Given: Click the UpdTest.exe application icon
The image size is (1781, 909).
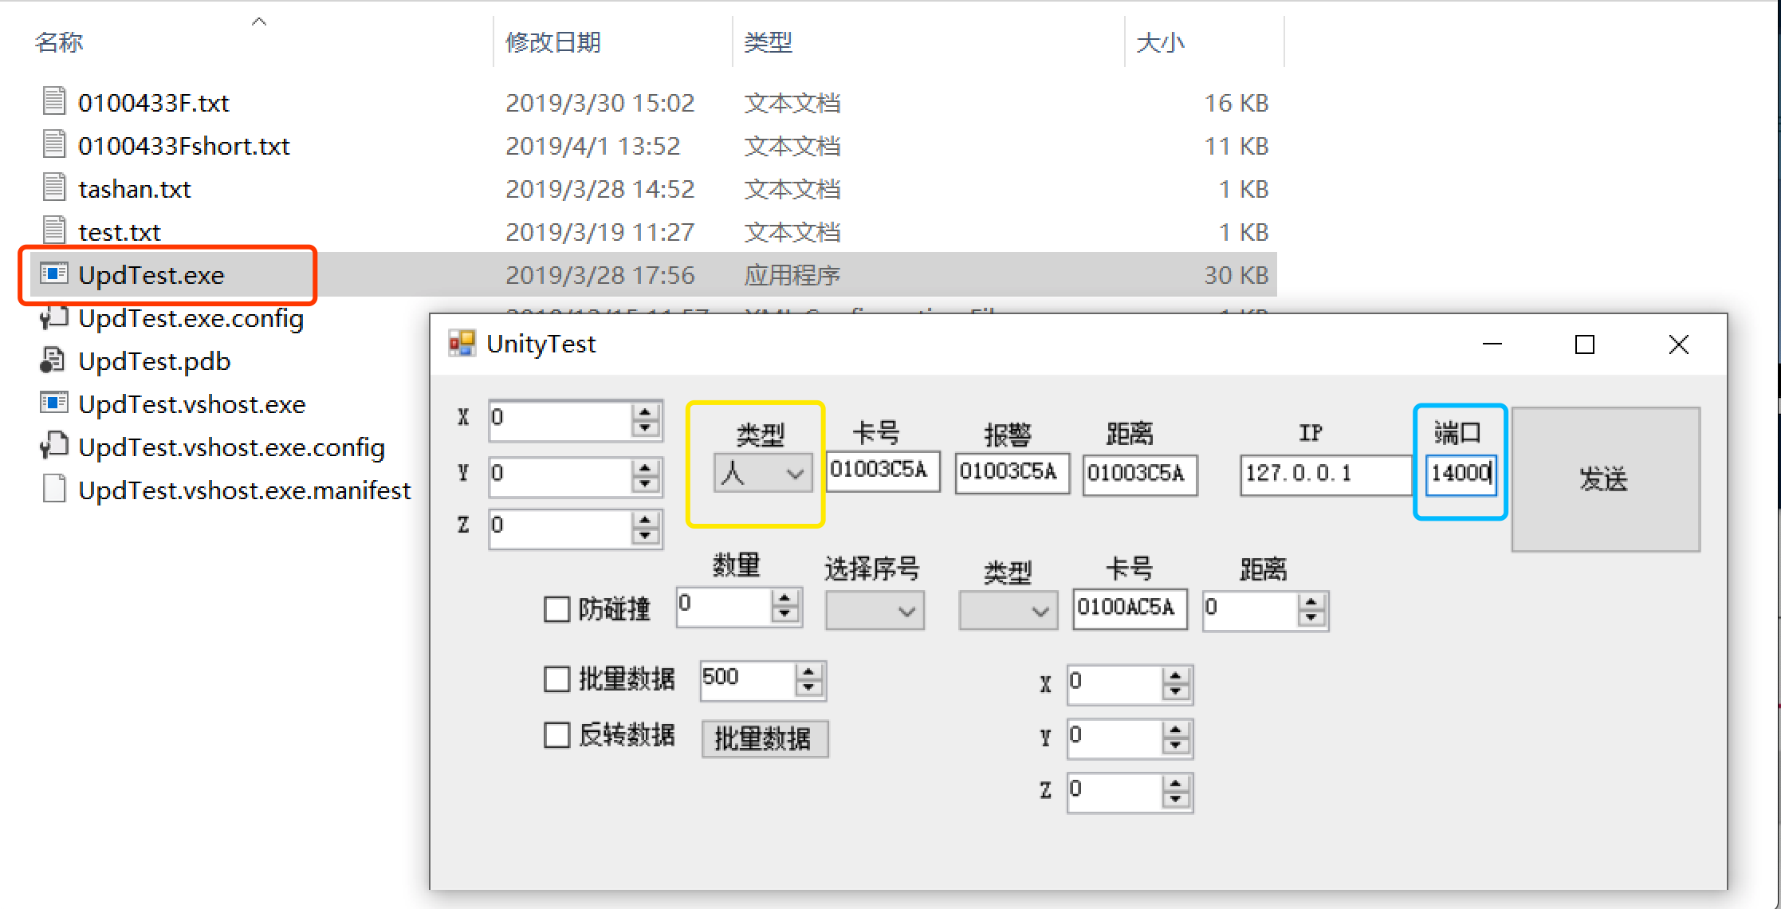Looking at the screenshot, I should pyautogui.click(x=53, y=274).
